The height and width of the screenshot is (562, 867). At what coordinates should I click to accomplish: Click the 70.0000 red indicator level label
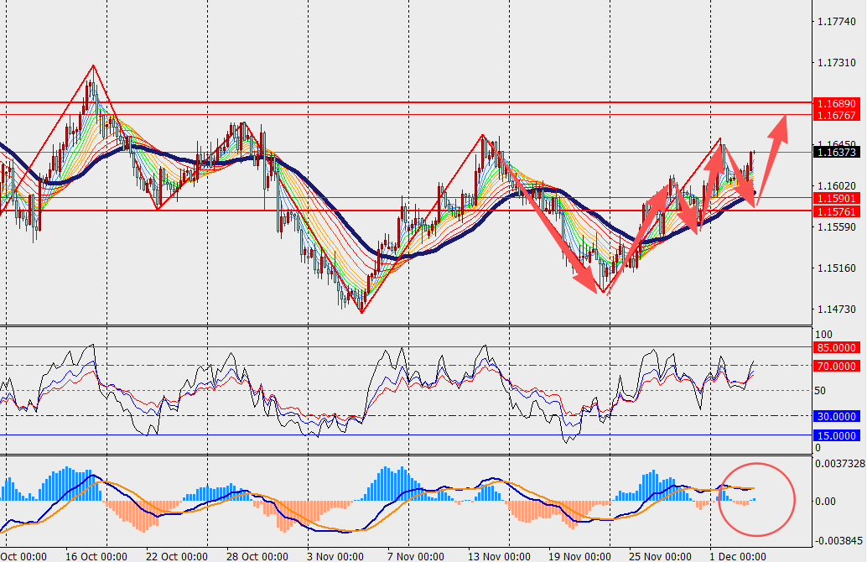[x=838, y=366]
